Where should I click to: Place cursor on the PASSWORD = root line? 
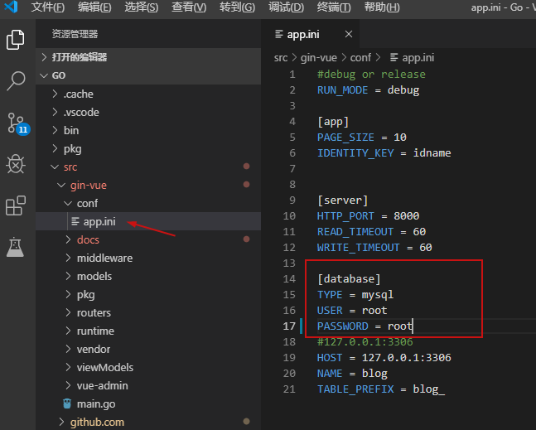click(365, 326)
